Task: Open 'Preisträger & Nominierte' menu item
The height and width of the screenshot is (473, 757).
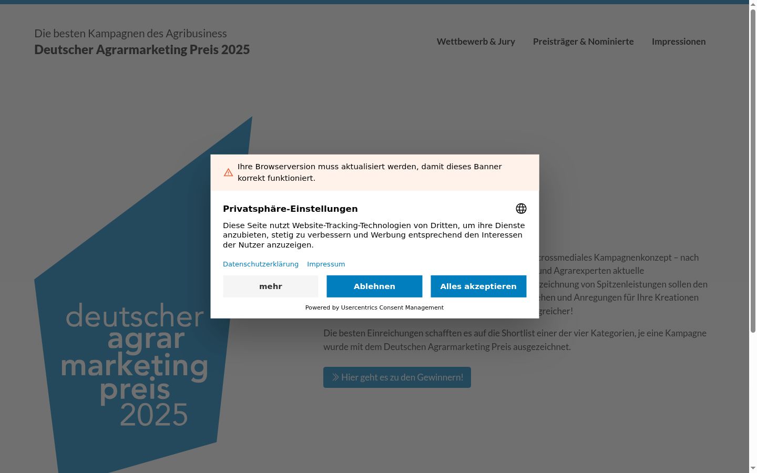Action: coord(584,42)
